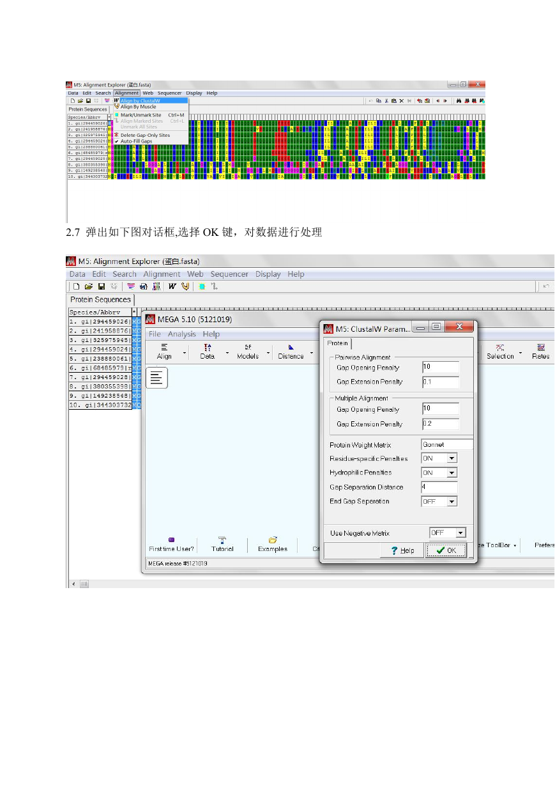Open the End Gap Separation dropdown
Image resolution: width=555 pixels, height=785 pixels.
pos(452,502)
